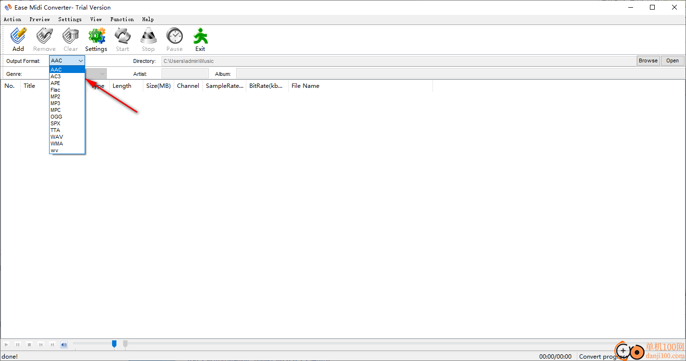686x361 pixels.
Task: Choose OGG from the format list
Action: [67, 117]
